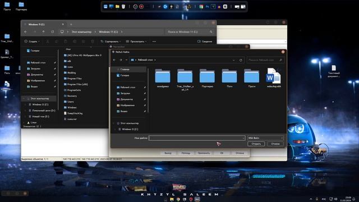Select Главная in dialog navigation pane
Screen dimensions: 359x202
pos(129,69)
